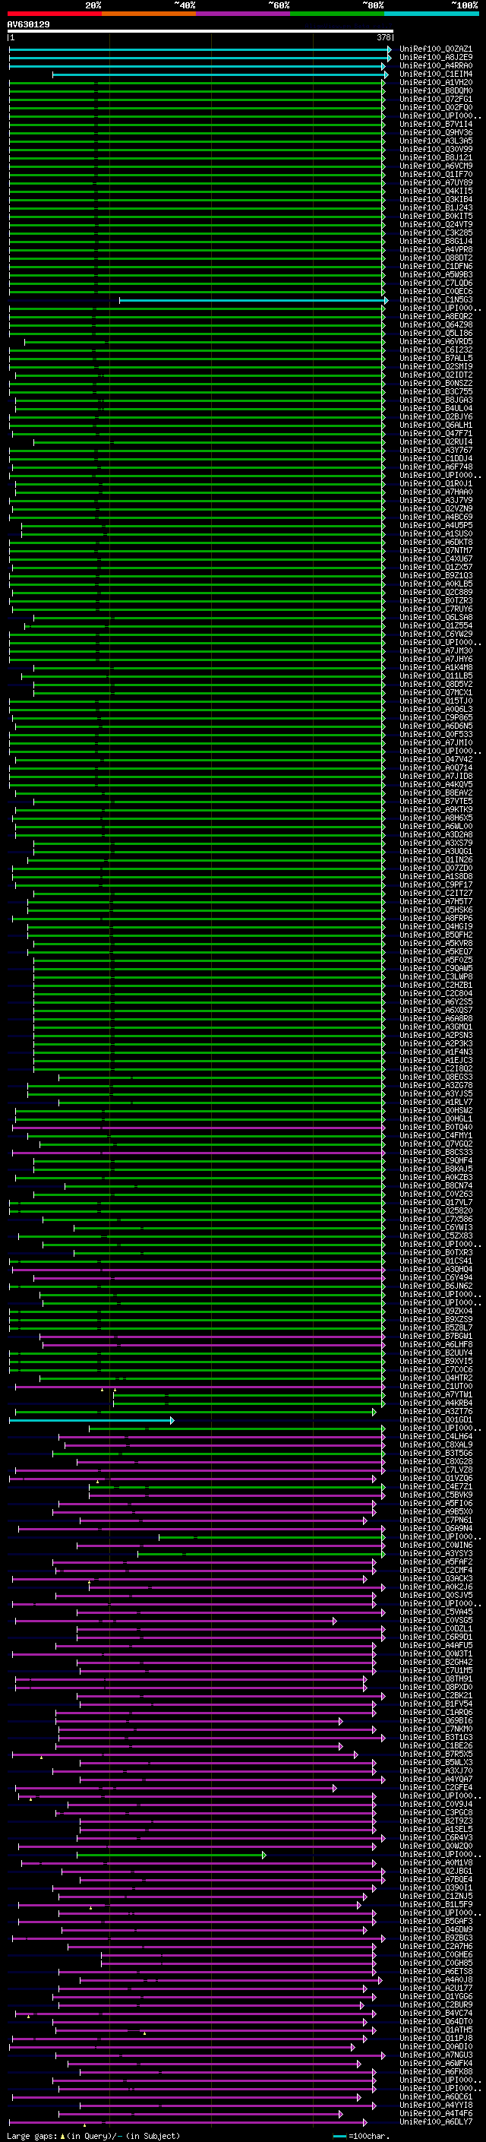
Task: Select the UniRef100_B8J121 label
Action: pos(436,157)
